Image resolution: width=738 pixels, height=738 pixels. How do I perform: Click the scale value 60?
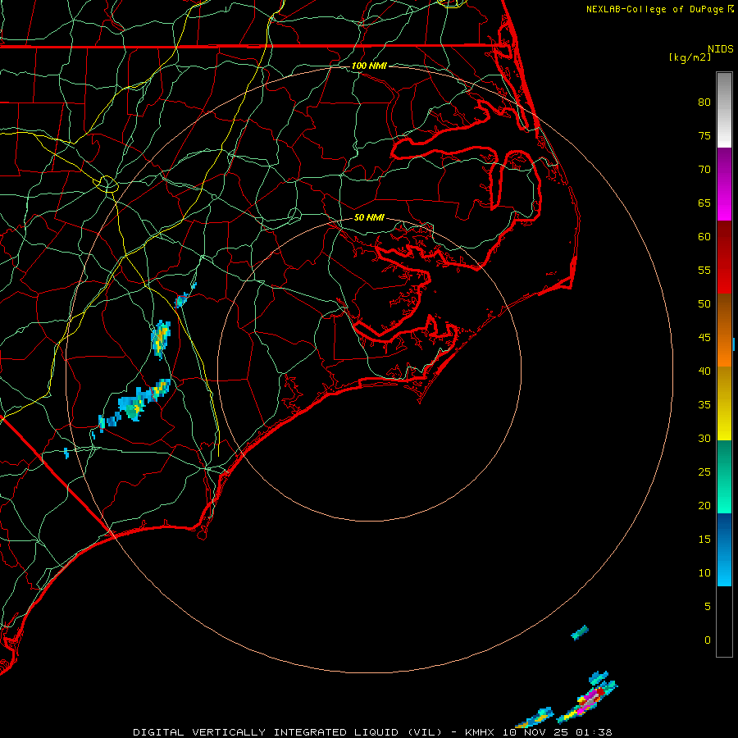704,237
